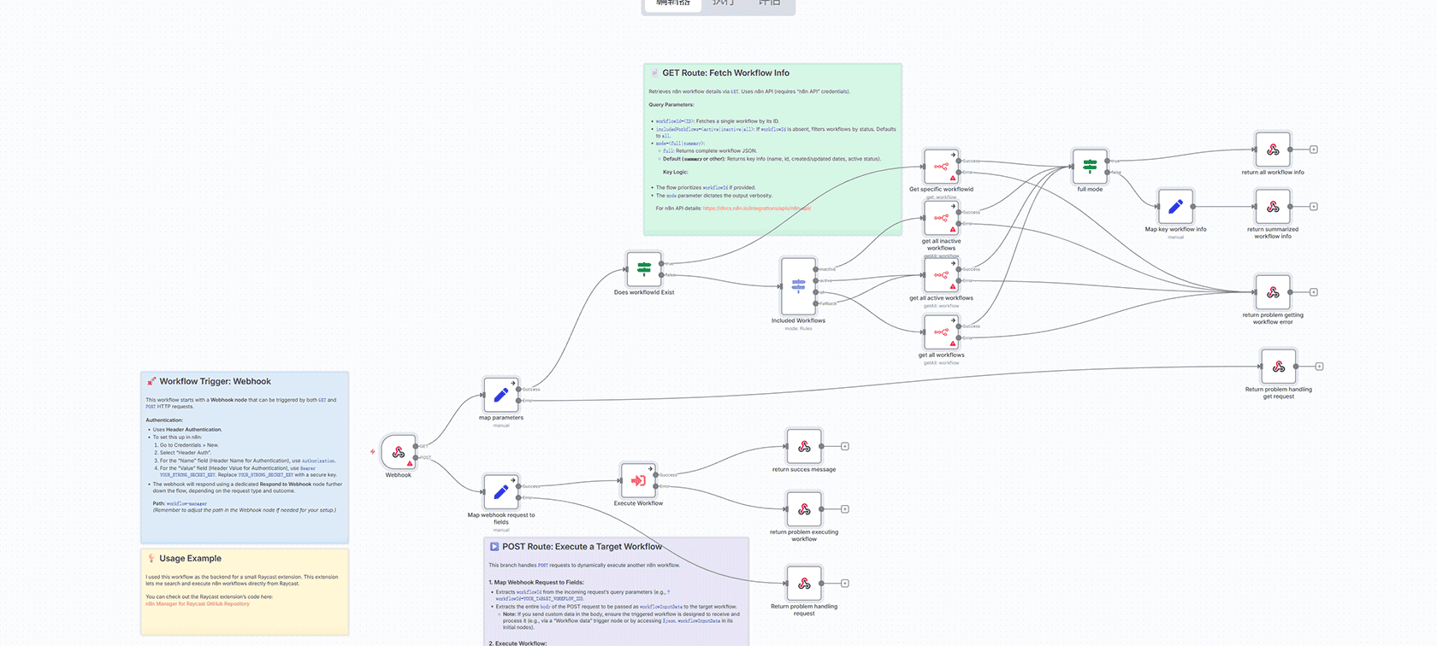1437x646 pixels.
Task: Click the 'return succes message' webhook node
Action: click(803, 446)
